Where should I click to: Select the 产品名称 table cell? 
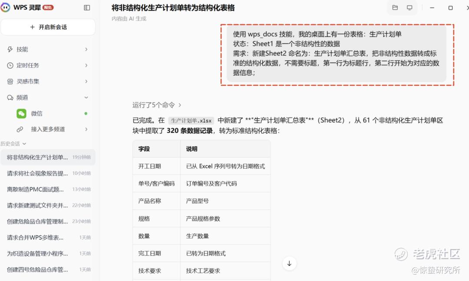[156, 201]
